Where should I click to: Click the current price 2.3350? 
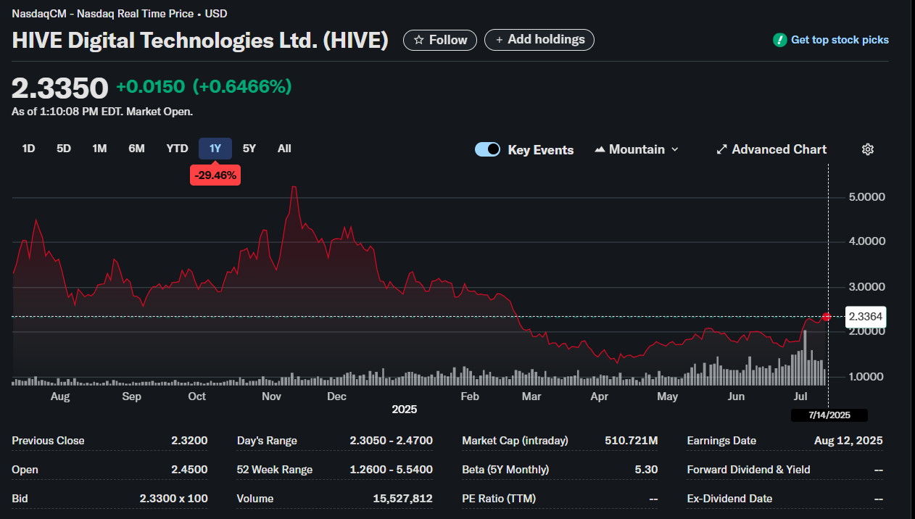[60, 88]
